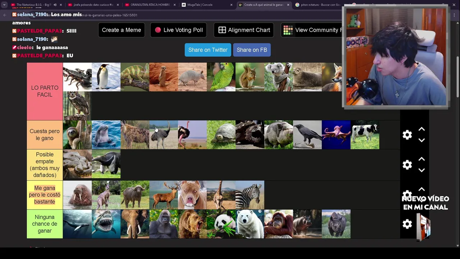
Task: Select the chameleon image
Action: point(135,77)
